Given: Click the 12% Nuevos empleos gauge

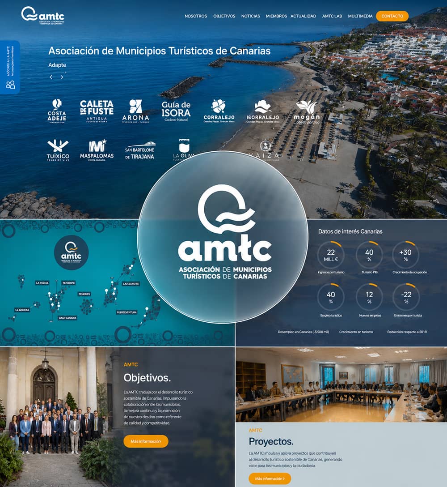Looking at the screenshot, I should 369,297.
